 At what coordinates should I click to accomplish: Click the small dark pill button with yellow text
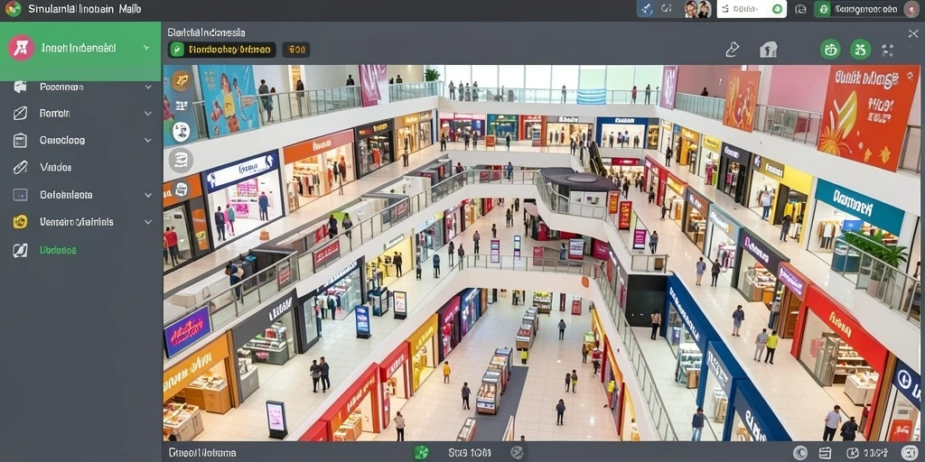pyautogui.click(x=296, y=51)
